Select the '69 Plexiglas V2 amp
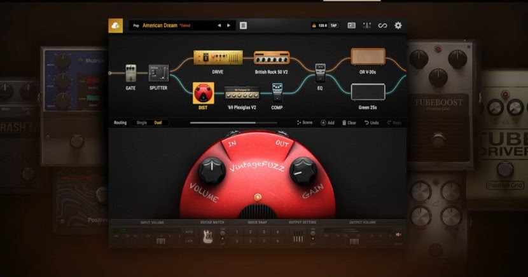This screenshot has width=528, height=277. click(242, 93)
